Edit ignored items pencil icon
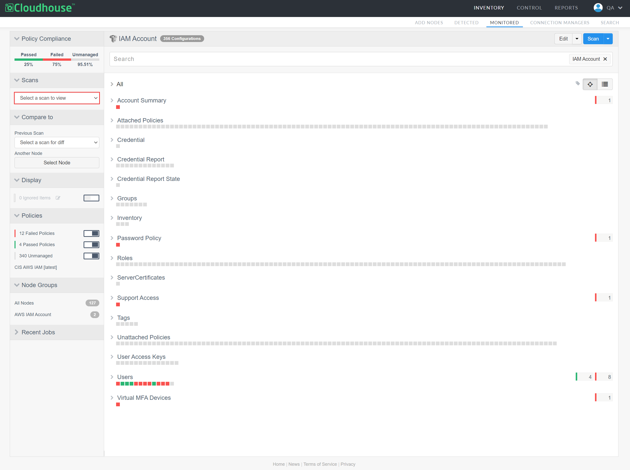The height and width of the screenshot is (470, 630). pos(58,198)
